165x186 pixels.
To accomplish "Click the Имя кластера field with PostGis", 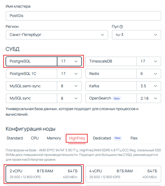I will pos(83,16).
